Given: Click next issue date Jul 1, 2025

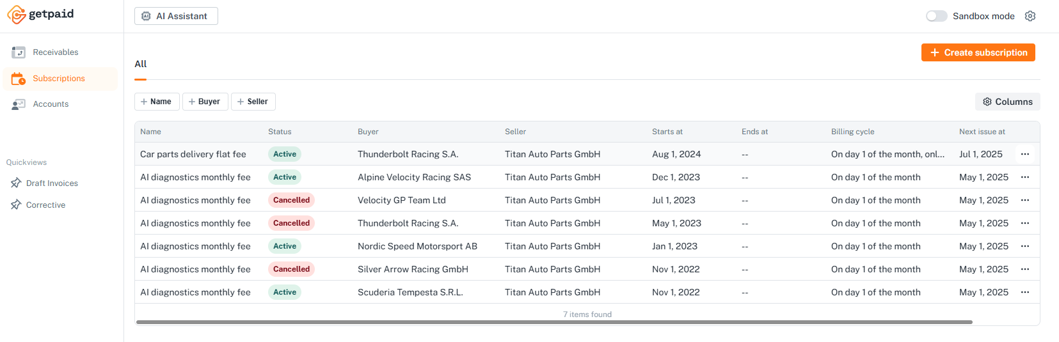Looking at the screenshot, I should coord(980,154).
